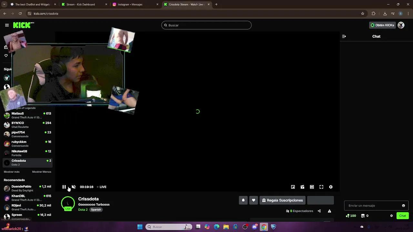Open the player settings gear
The height and width of the screenshot is (232, 413).
pos(330,187)
